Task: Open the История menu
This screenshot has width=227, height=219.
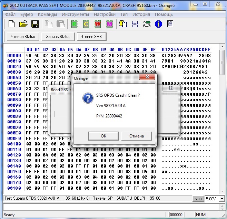Action: click(x=141, y=15)
